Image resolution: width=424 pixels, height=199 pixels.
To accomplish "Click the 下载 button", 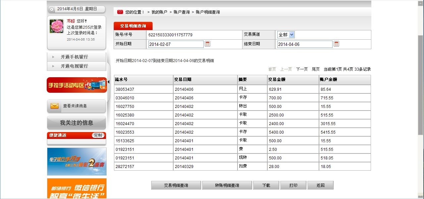I will tap(266, 185).
